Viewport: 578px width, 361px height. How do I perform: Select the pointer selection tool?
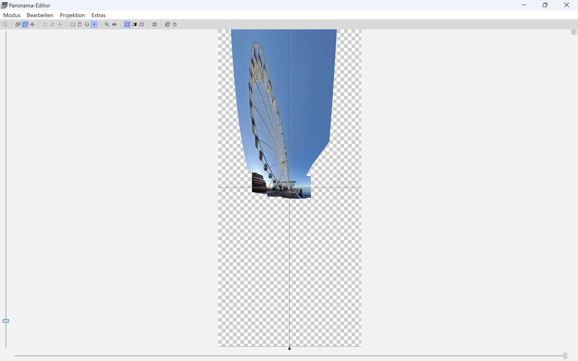coord(5,25)
